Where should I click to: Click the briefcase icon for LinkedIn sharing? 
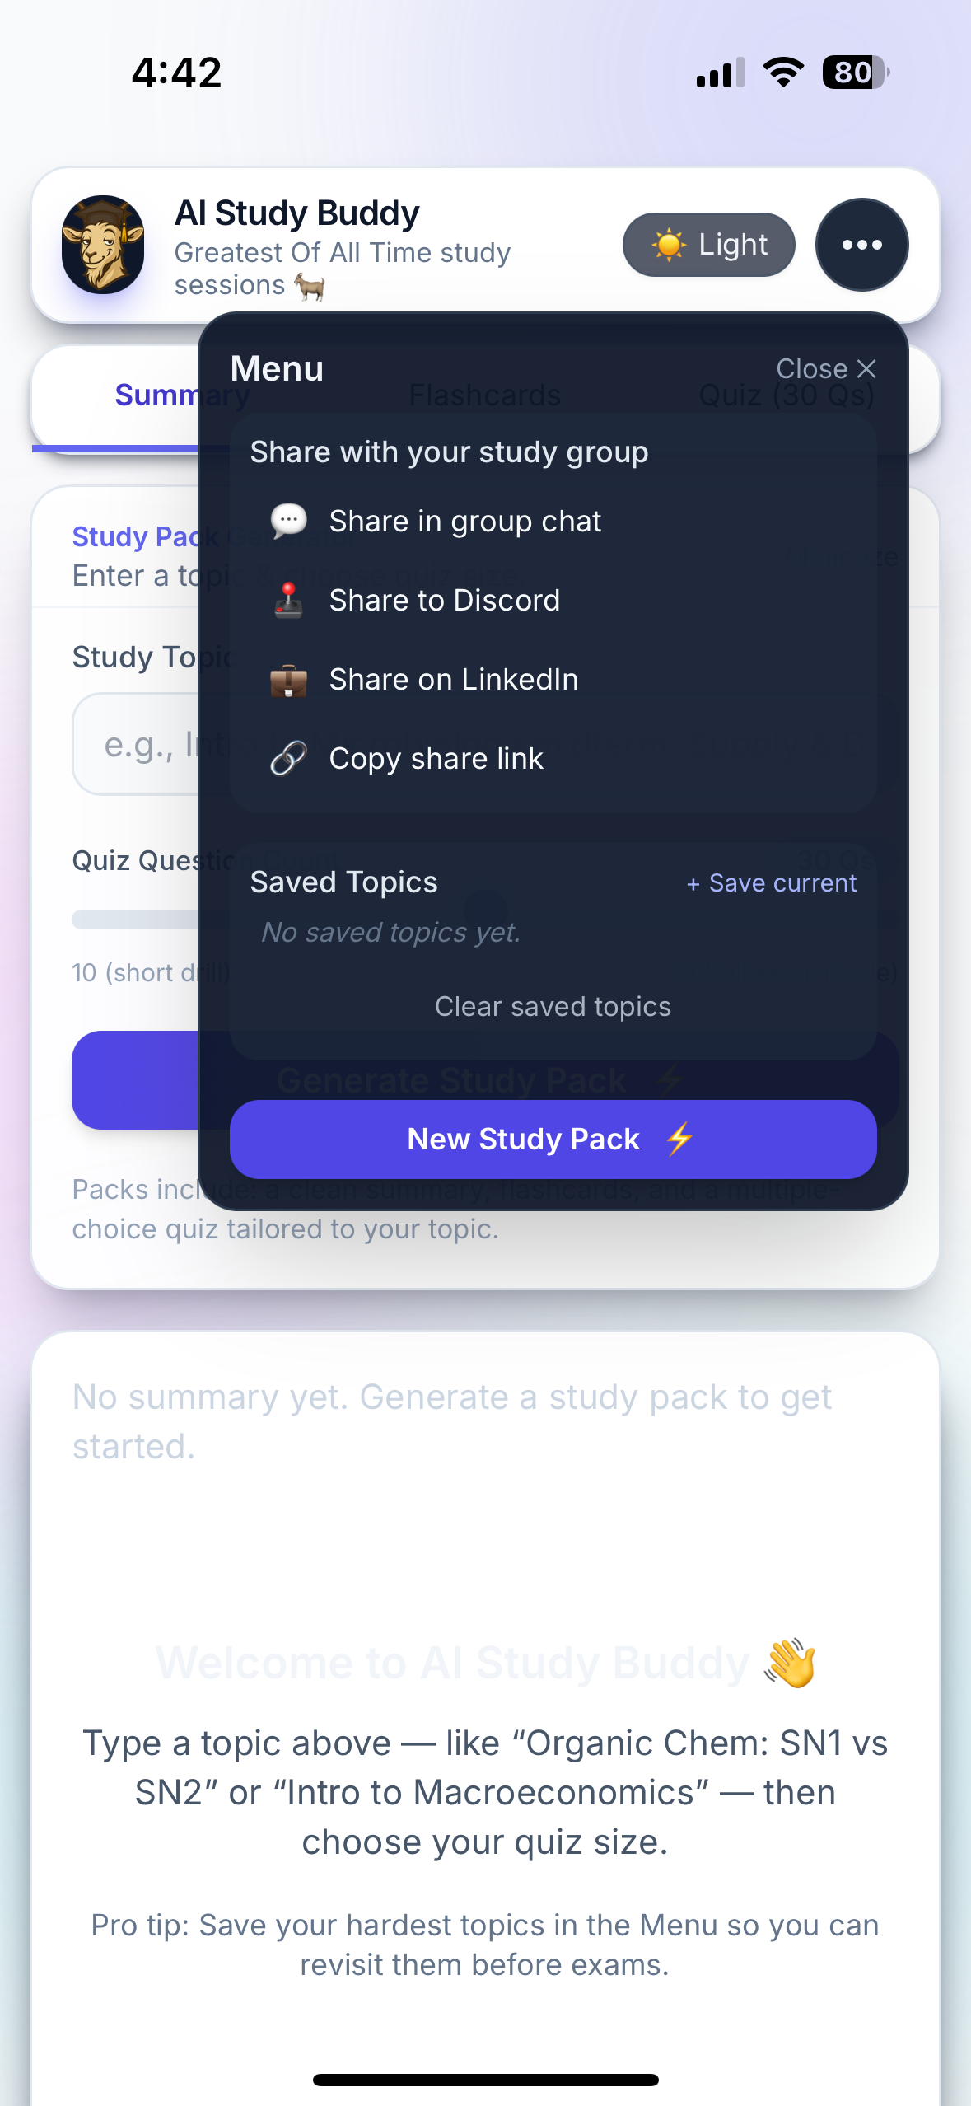coord(288,678)
